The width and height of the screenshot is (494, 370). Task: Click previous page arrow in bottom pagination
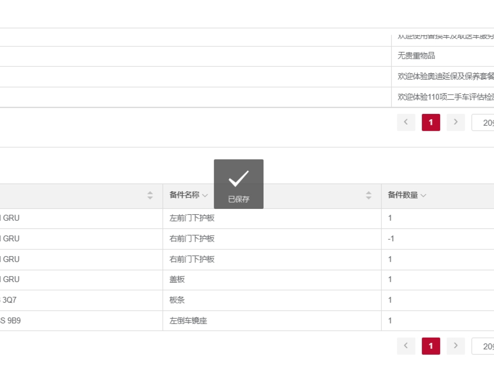click(x=406, y=346)
